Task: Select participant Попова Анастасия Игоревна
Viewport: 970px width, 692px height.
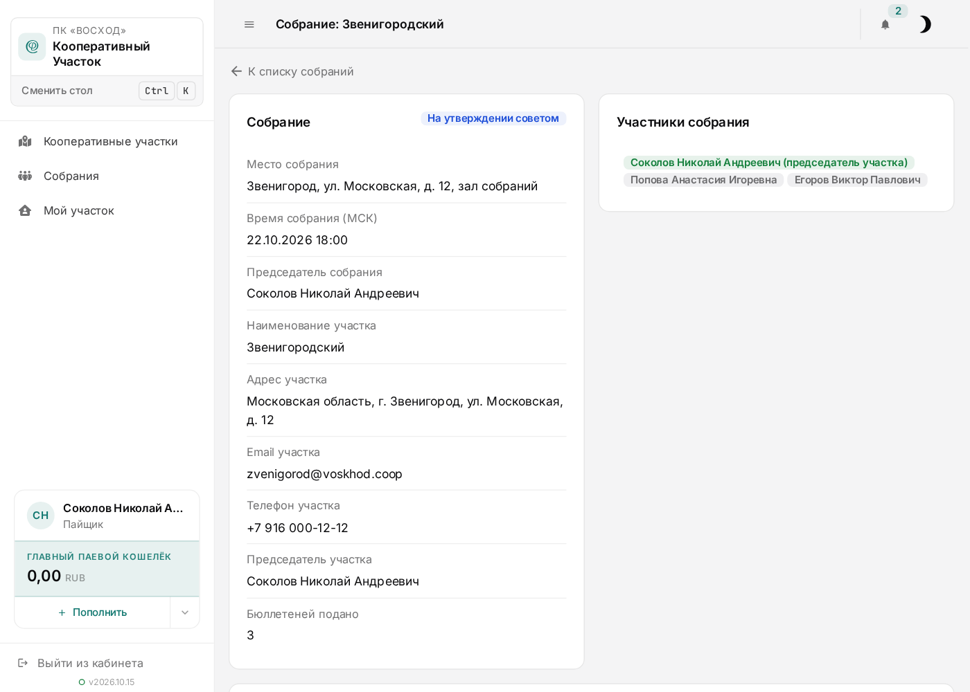Action: coord(703,180)
